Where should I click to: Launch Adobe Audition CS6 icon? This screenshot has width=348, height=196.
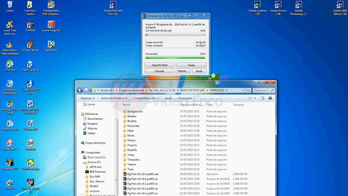pos(257,8)
